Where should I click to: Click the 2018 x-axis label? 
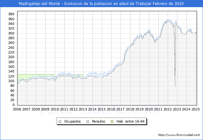pyautogui.click(x=130, y=109)
